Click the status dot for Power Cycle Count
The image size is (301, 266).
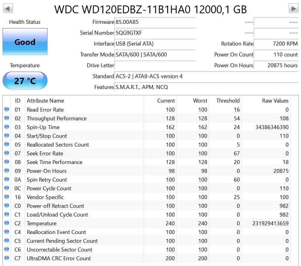(x=7, y=188)
